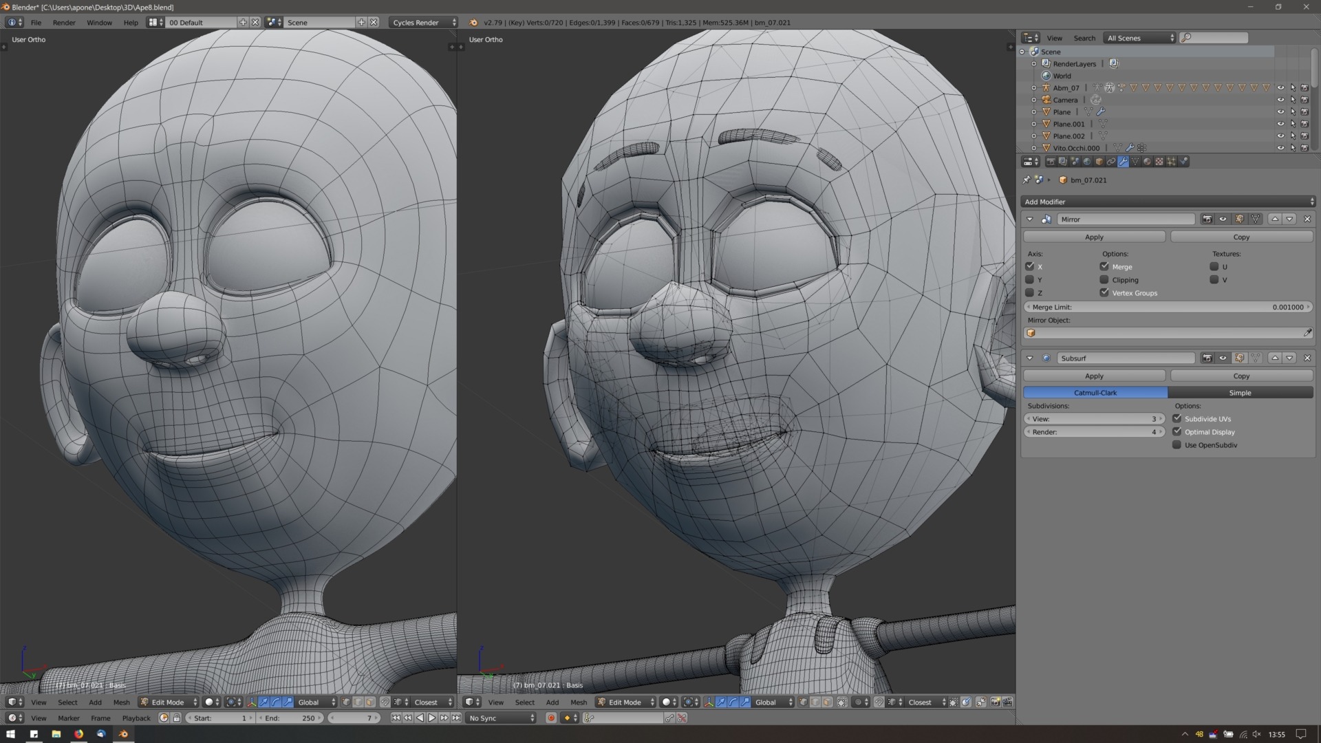
Task: Open the left viewport Mesh menu
Action: coord(121,702)
